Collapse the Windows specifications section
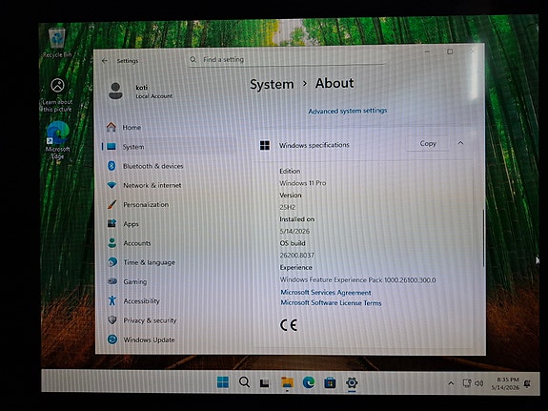The image size is (548, 411). (460, 143)
